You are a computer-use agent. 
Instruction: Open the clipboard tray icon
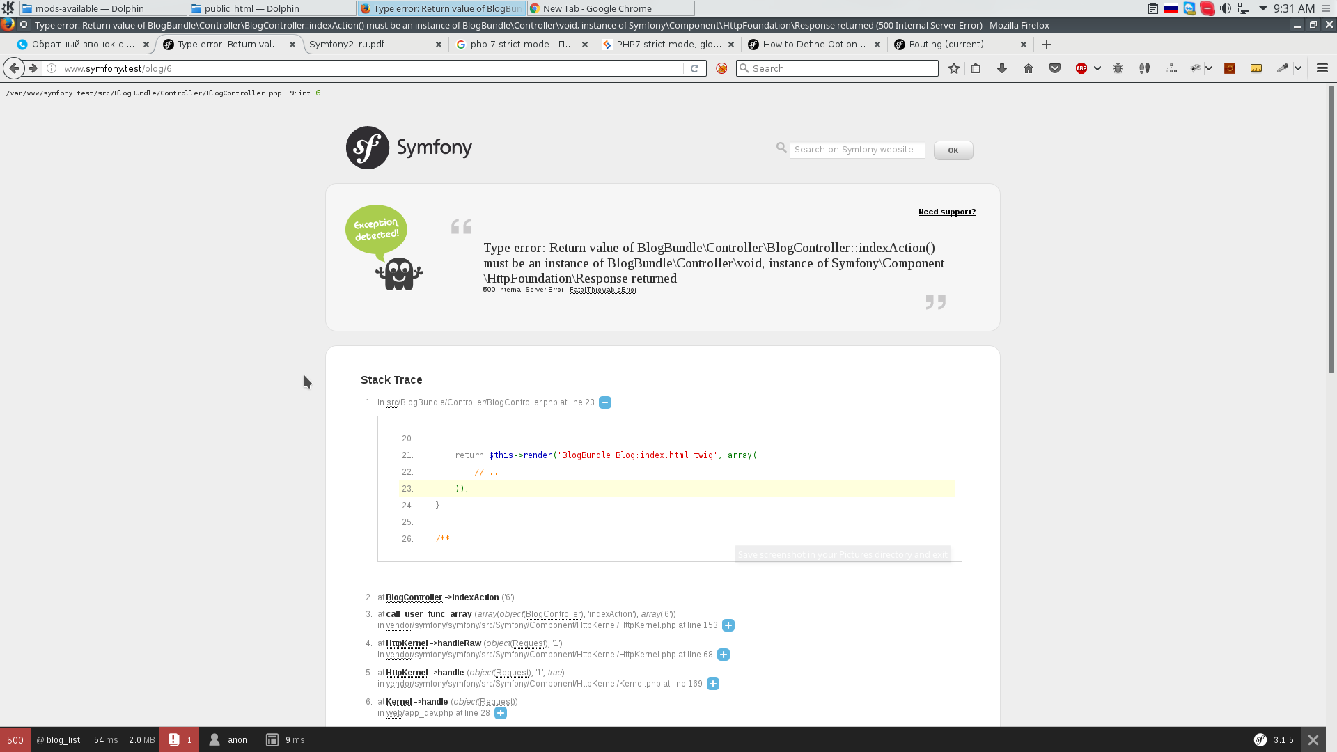pos(1153,8)
